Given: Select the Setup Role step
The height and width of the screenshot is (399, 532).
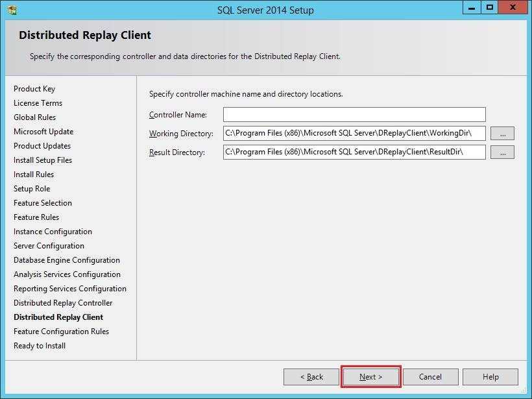Looking at the screenshot, I should click(32, 189).
